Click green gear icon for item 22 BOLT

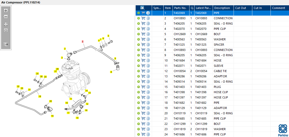[138, 124]
